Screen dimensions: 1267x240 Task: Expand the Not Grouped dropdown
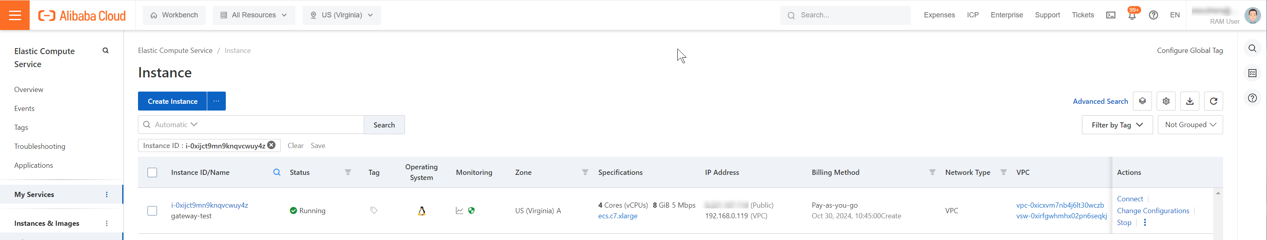(1190, 125)
